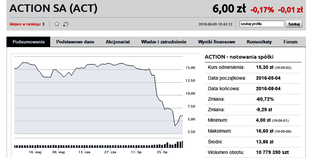Click the add-to-portfolio wallet icon

click(65, 24)
